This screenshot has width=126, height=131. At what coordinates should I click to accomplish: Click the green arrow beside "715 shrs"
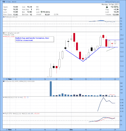tap(41, 12)
